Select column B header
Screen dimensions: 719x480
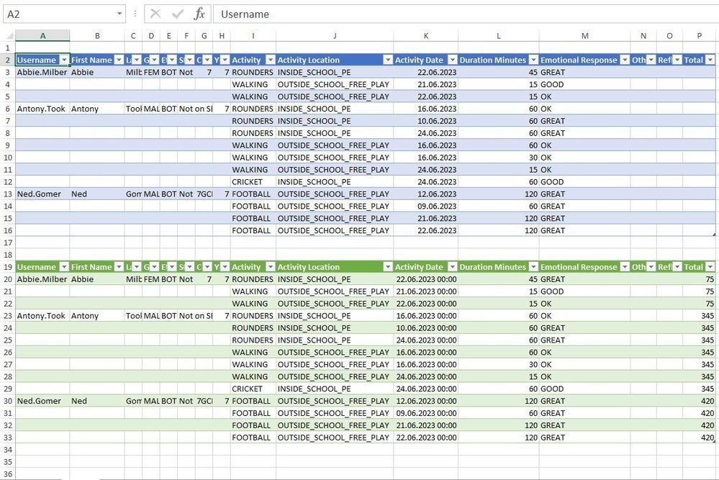(x=97, y=36)
